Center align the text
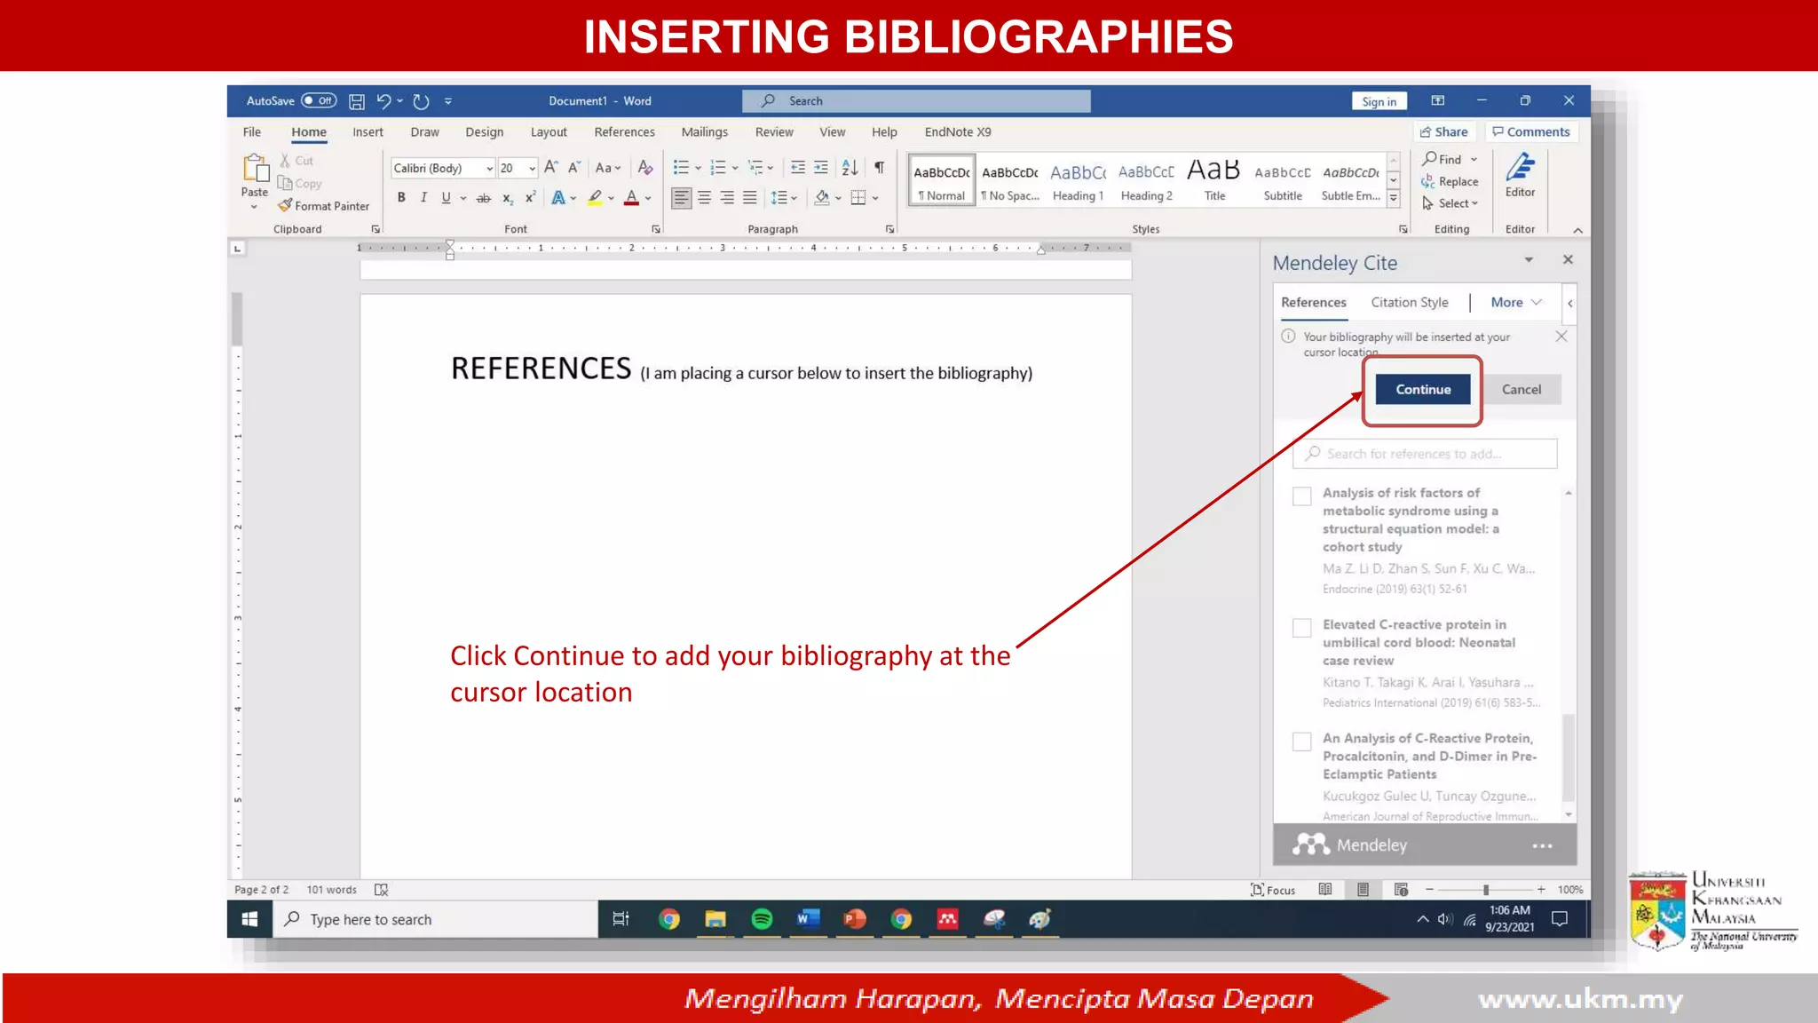 [704, 198]
